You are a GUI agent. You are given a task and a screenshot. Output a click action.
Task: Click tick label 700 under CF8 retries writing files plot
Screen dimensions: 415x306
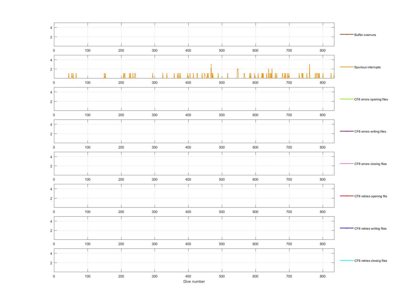pyautogui.click(x=289, y=244)
